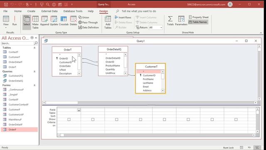Click OrderDate field in OrderT table
266x150 pixels.
[65, 66]
